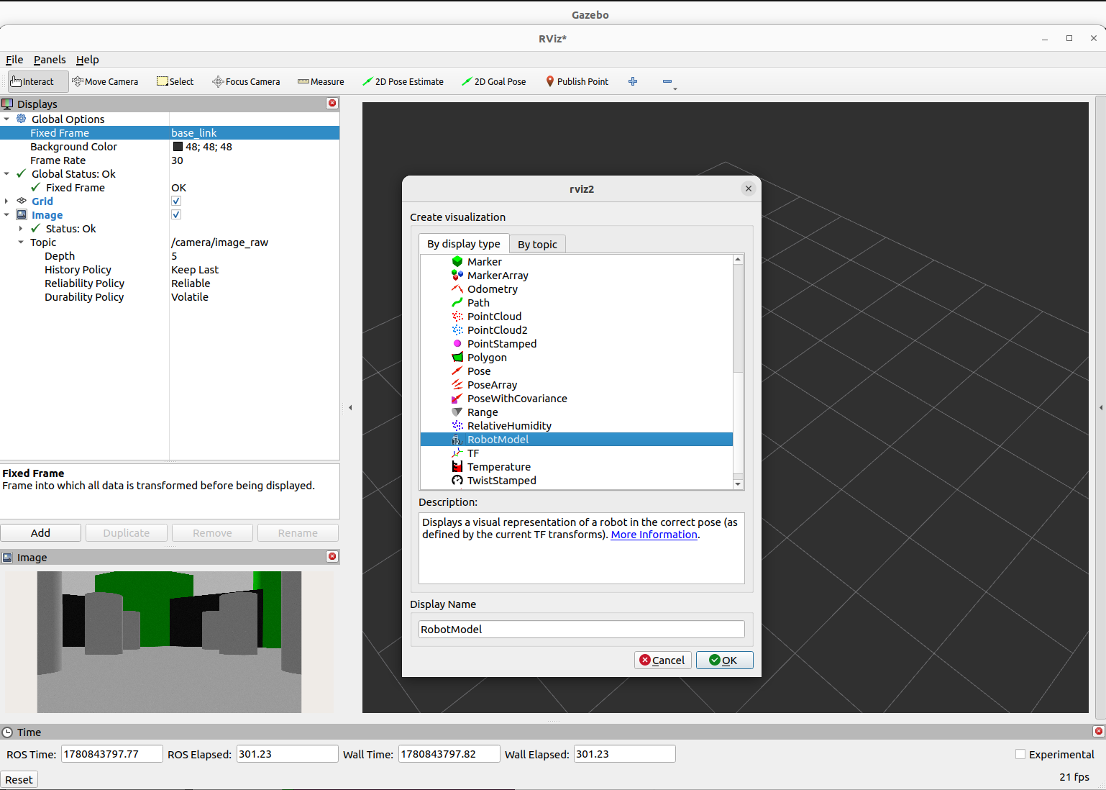Open the File menu
The height and width of the screenshot is (790, 1106).
(x=14, y=60)
